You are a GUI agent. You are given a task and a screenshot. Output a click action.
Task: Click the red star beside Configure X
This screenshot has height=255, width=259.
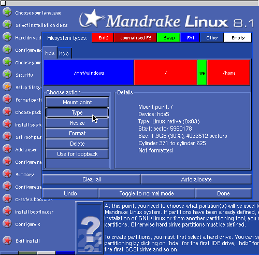[7, 223]
